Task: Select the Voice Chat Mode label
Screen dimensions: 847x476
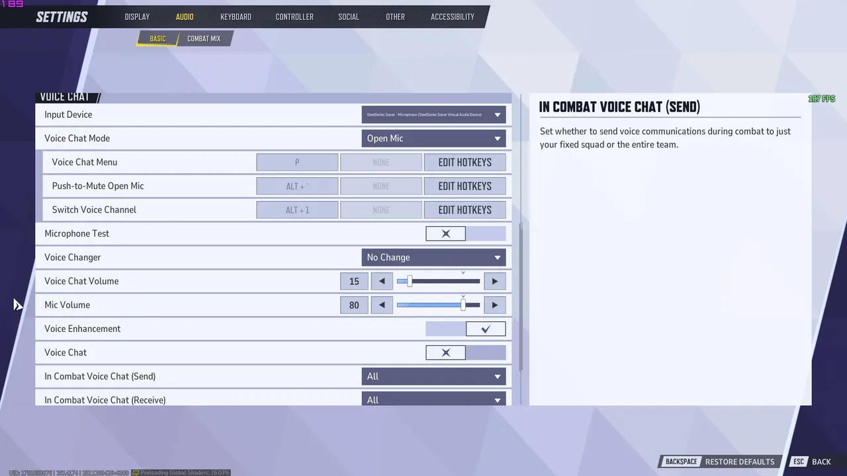Action: 77,138
